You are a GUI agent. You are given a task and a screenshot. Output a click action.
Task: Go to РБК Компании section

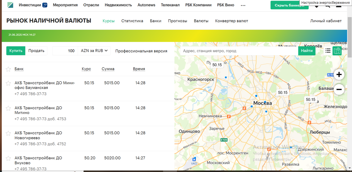(198, 5)
